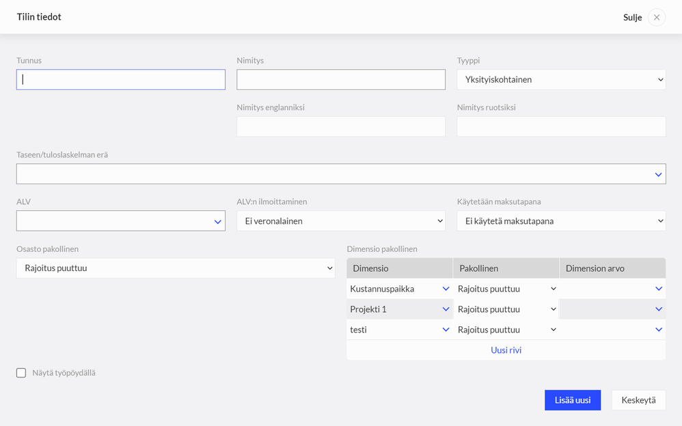Expand the Taseen/tuloslaskelman erä dropdown

click(658, 174)
